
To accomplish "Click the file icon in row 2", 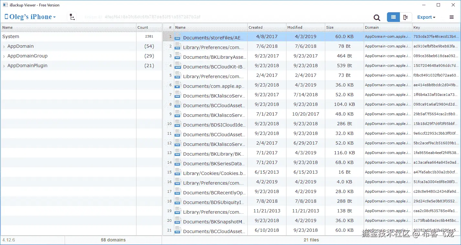I will (178, 46).
